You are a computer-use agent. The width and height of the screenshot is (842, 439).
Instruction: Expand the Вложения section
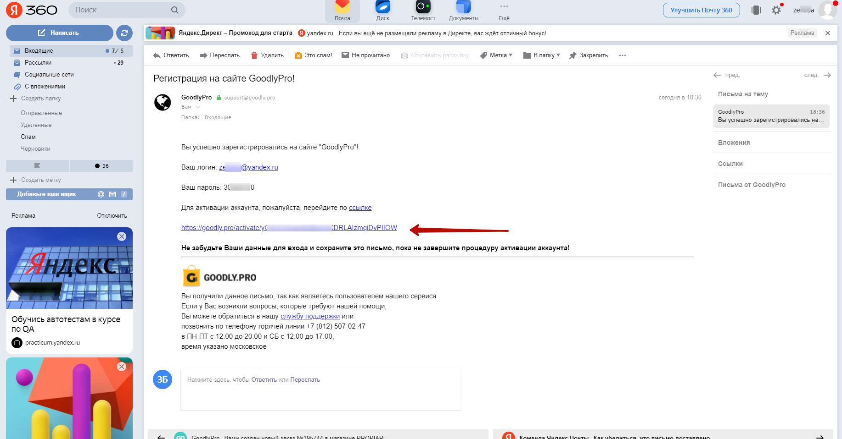tap(734, 143)
